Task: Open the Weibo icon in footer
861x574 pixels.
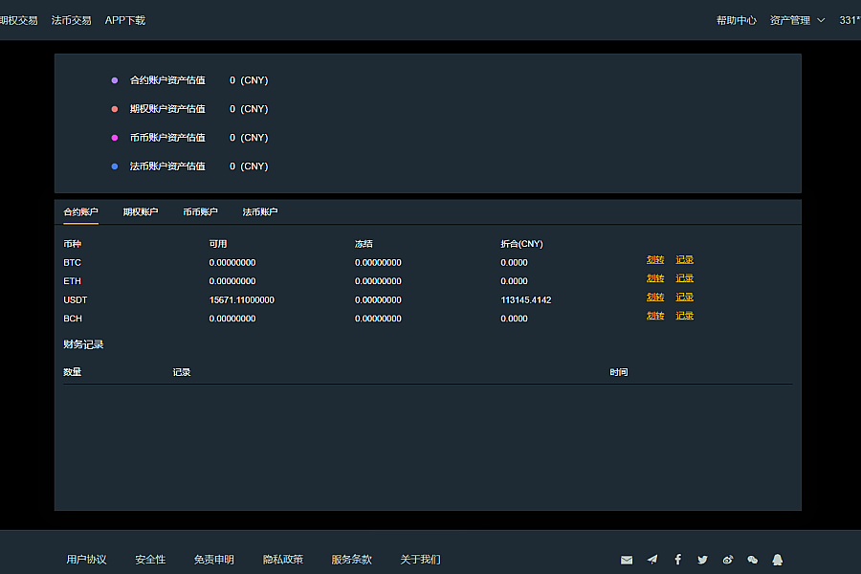Action: coord(728,560)
